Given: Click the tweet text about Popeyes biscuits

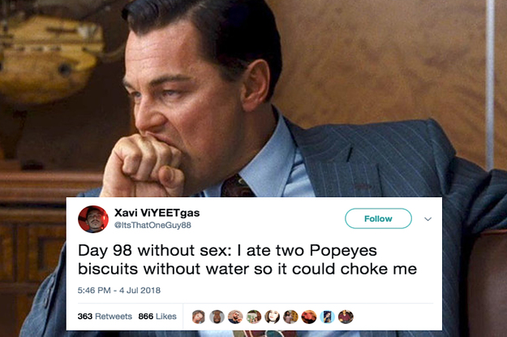Looking at the screenshot, I should click(247, 260).
